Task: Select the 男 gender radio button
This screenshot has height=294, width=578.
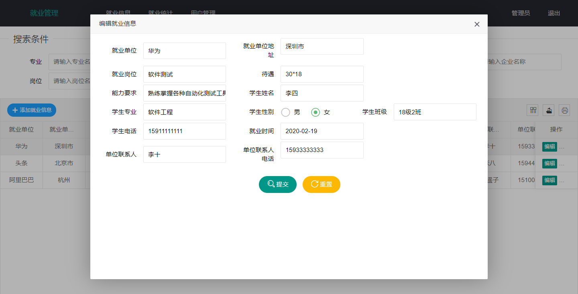Action: (x=286, y=112)
